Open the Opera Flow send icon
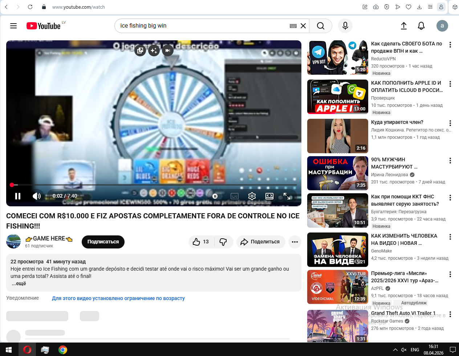This screenshot has width=459, height=356. pos(398,7)
